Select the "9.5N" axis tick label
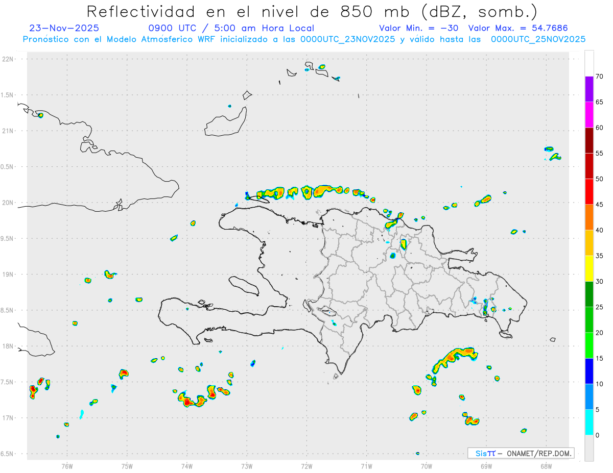 pos(8,238)
